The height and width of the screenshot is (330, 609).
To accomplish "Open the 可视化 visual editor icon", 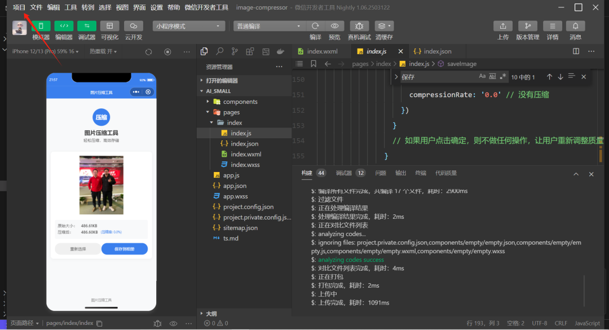I will pyautogui.click(x=109, y=26).
